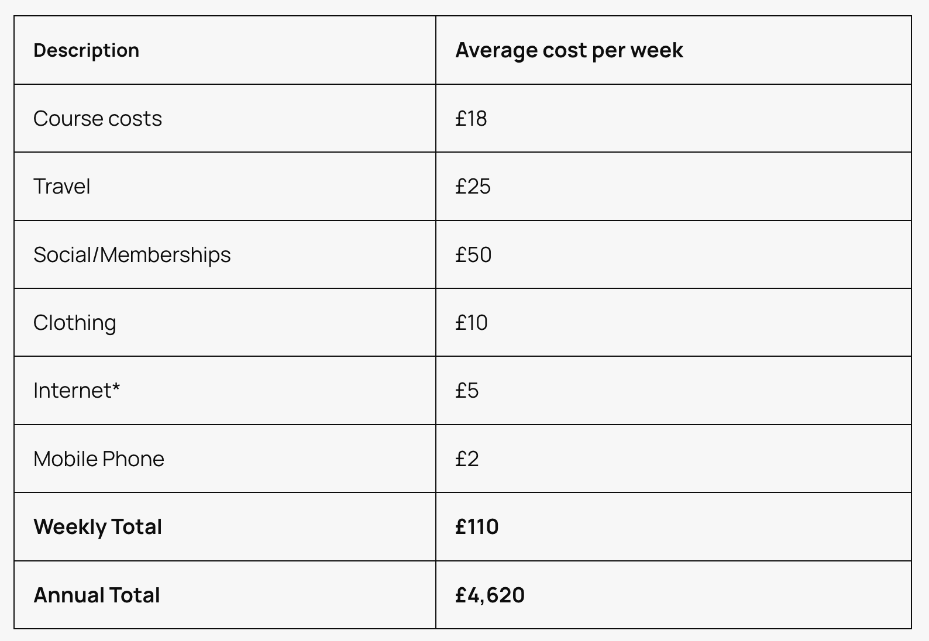Select the Travel row label

pos(61,187)
